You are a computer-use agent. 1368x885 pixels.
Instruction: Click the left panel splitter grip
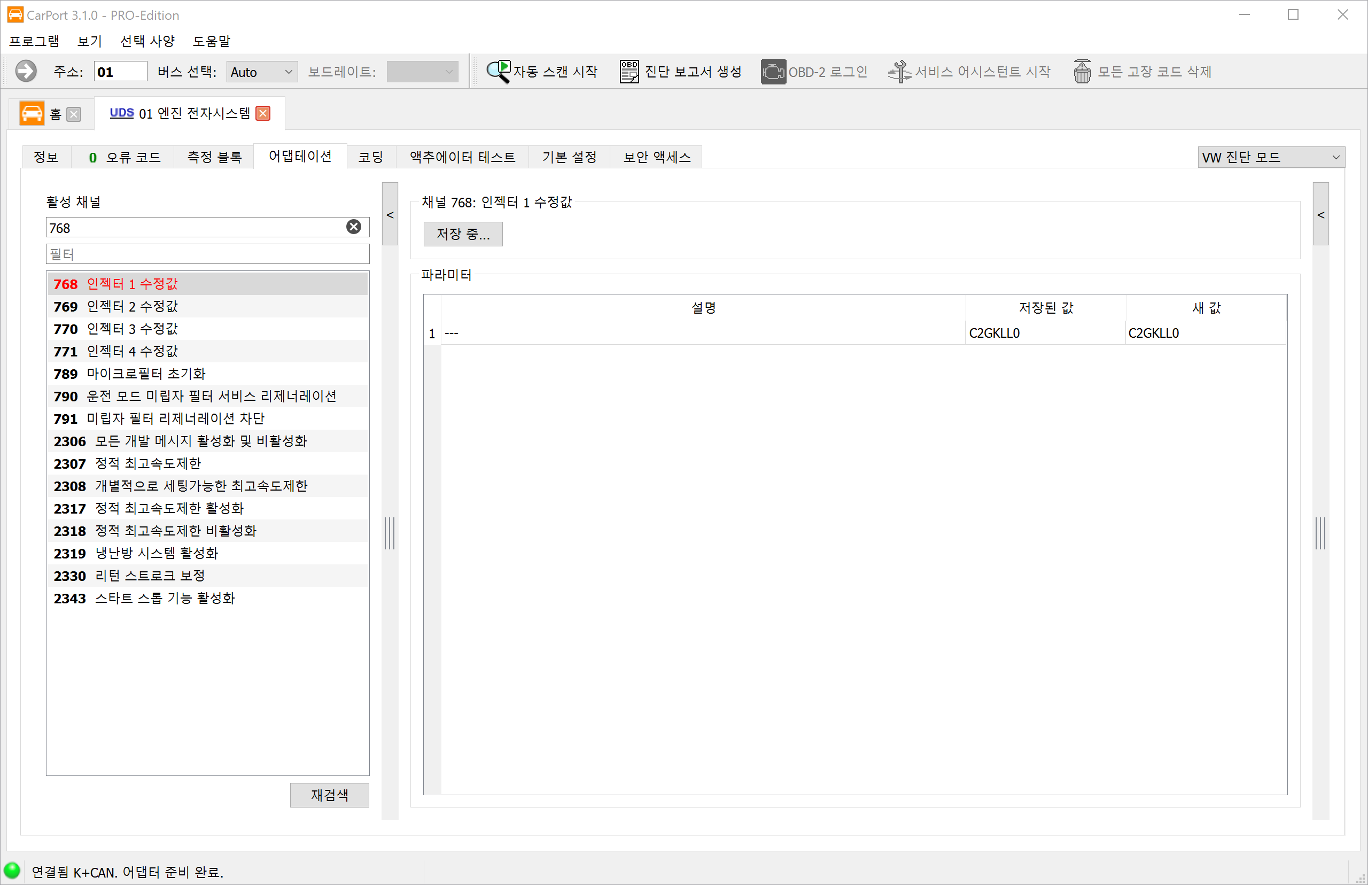tap(390, 533)
